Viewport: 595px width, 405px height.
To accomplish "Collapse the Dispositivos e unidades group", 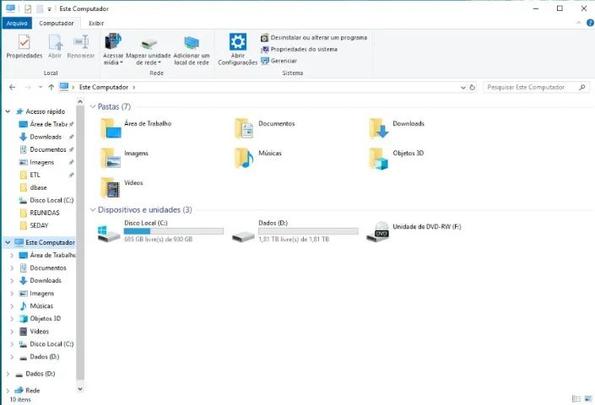I will (x=93, y=210).
